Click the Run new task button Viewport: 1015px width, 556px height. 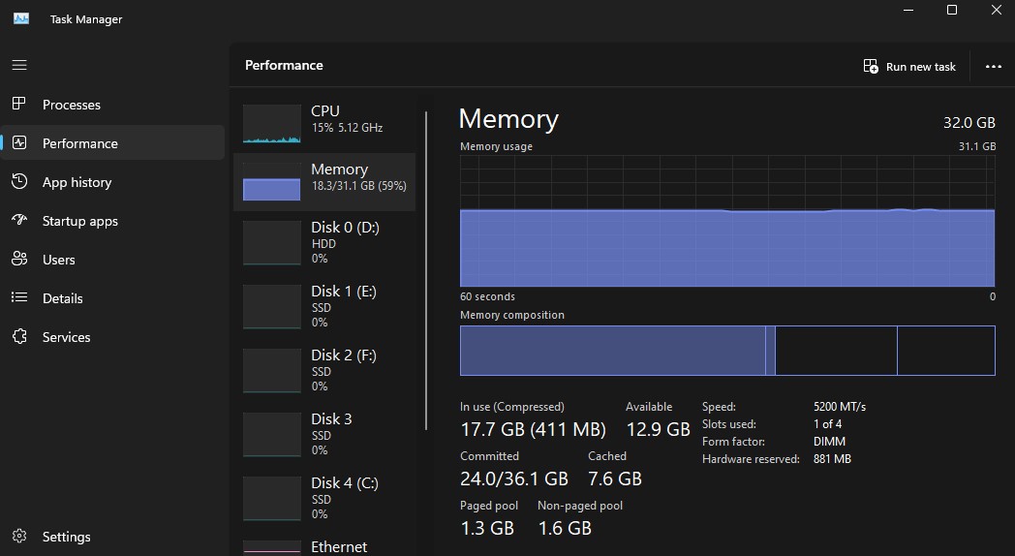pos(909,66)
